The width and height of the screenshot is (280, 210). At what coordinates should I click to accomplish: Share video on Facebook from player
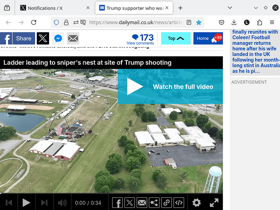coord(117,203)
